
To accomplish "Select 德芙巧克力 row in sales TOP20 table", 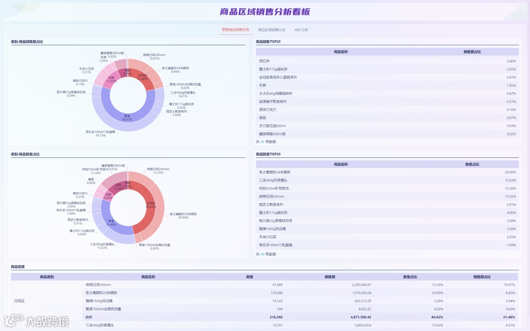I will tap(387, 110).
